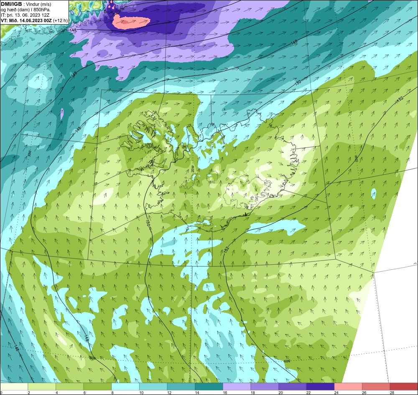Viewport: 418px width, 395px height.
Task: Select the light yellow-green 2–4 m/s legend swatch
Action: pyautogui.click(x=42, y=387)
